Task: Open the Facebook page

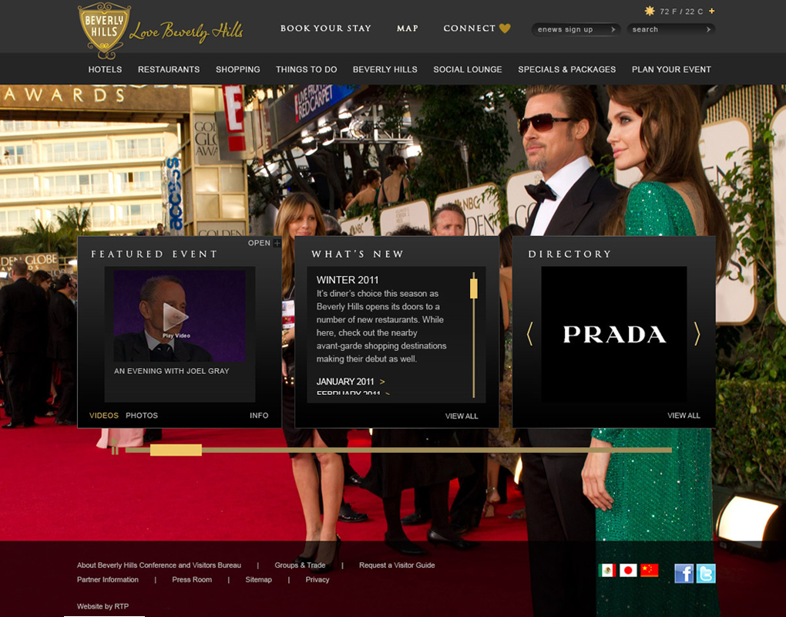Action: (x=684, y=573)
